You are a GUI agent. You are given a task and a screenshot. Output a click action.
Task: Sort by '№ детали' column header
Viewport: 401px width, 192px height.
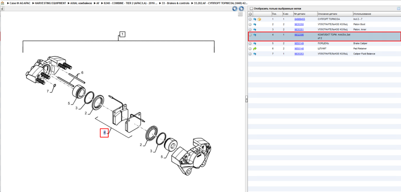click(305, 14)
